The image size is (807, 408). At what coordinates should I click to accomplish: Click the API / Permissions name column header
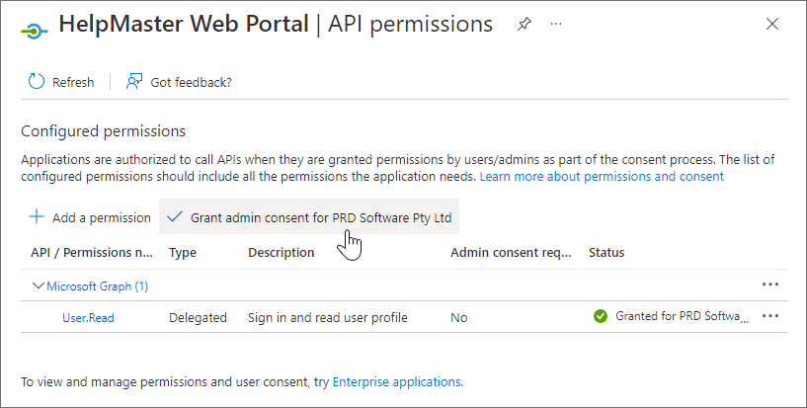tap(92, 253)
